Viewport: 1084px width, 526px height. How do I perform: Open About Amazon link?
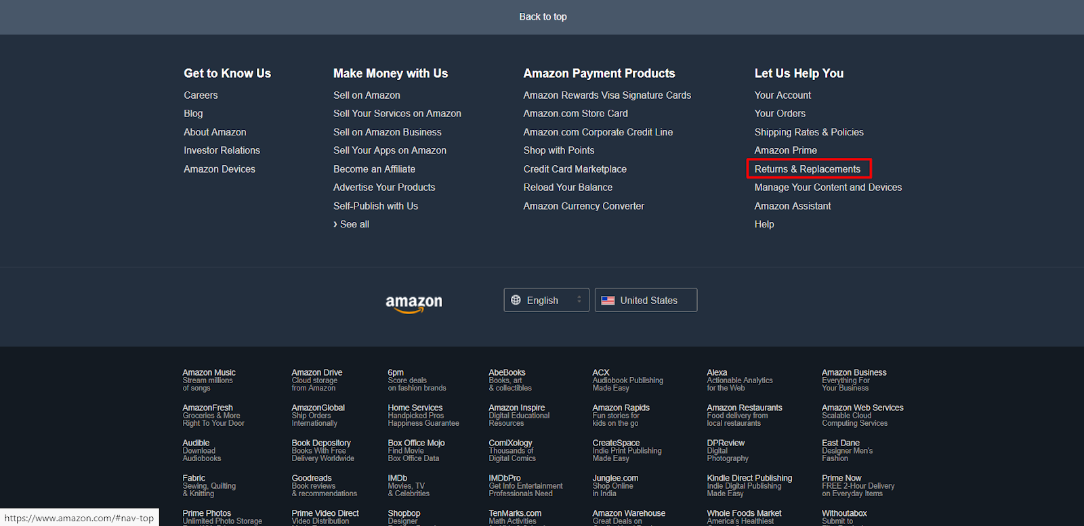point(215,132)
